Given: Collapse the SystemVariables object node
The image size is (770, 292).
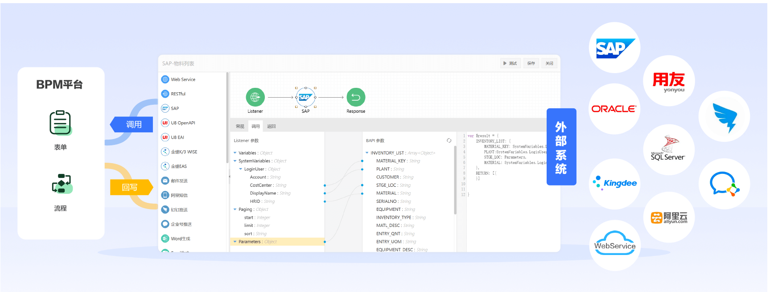Looking at the screenshot, I should point(235,161).
